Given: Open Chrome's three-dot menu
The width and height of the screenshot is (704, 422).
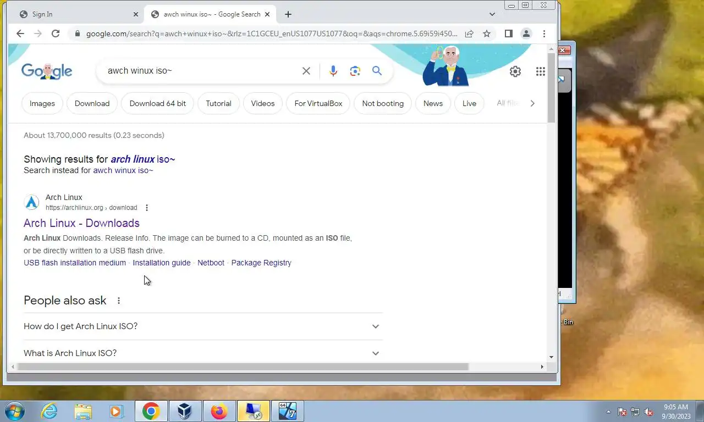Looking at the screenshot, I should pyautogui.click(x=544, y=34).
